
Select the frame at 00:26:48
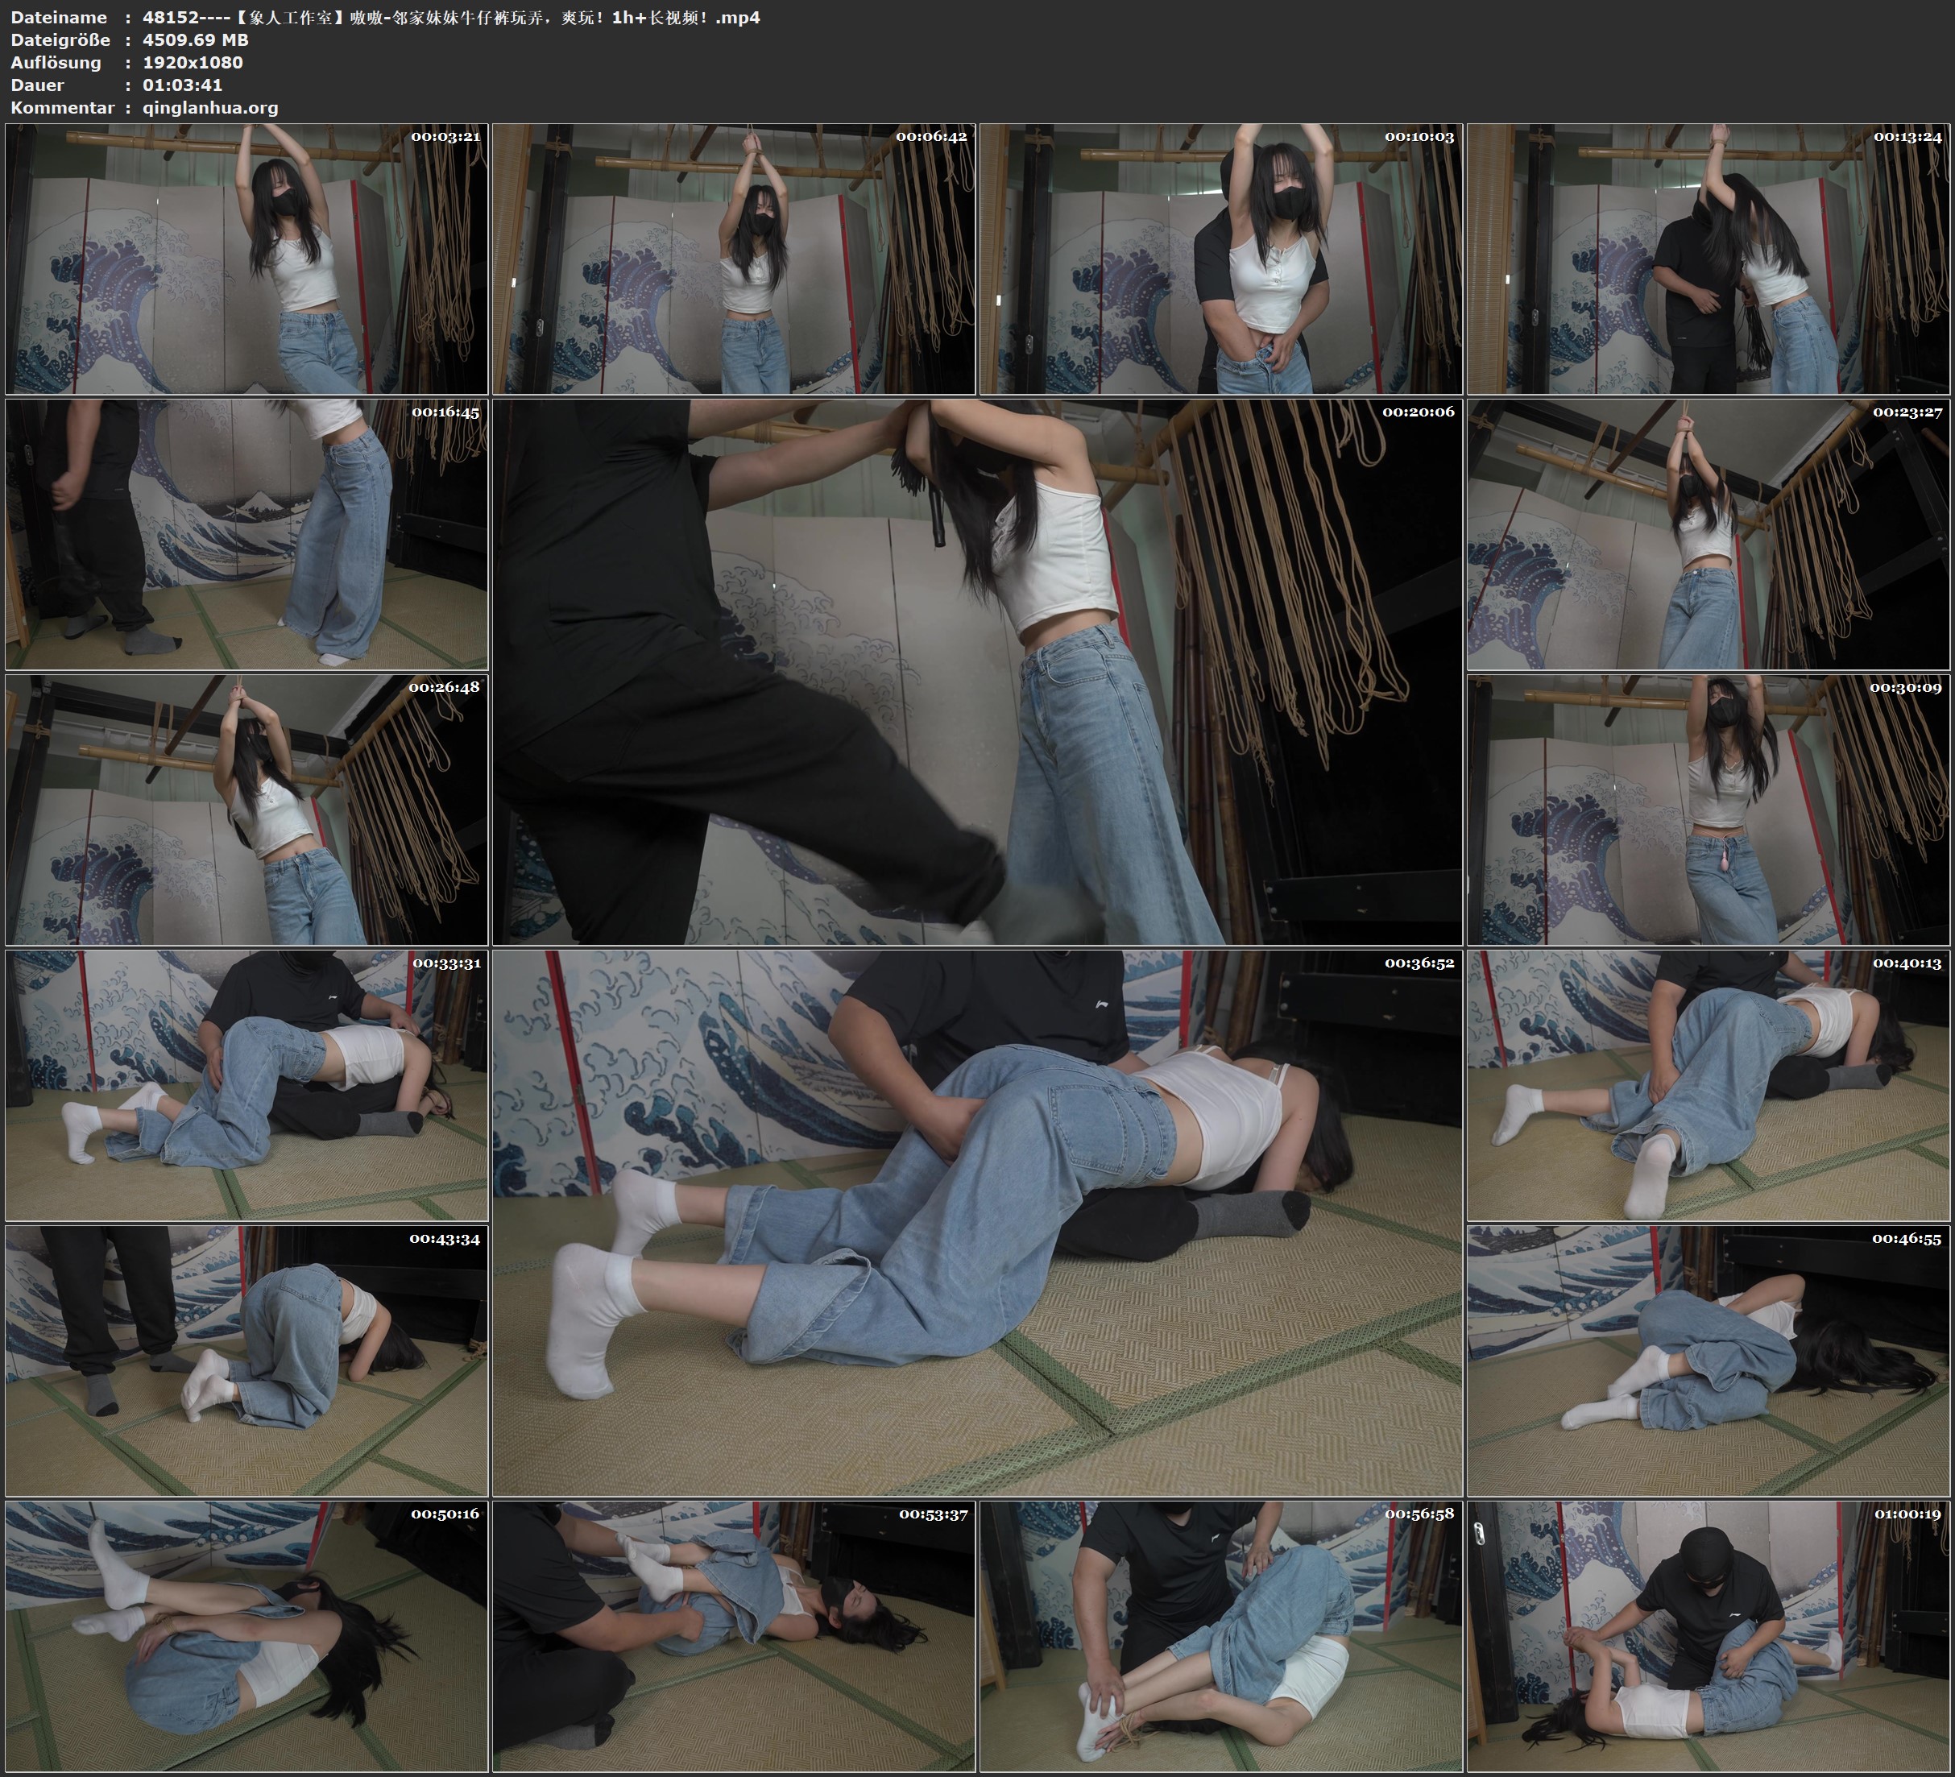246,810
